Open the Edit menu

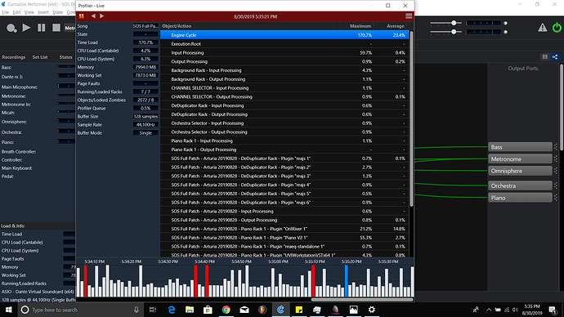pos(17,12)
